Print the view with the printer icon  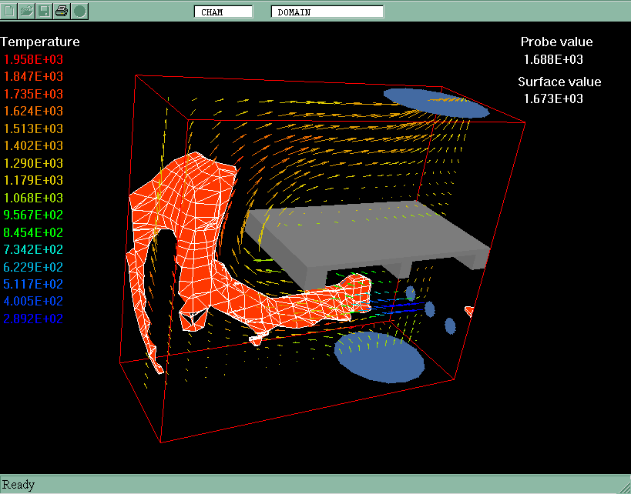tap(62, 11)
